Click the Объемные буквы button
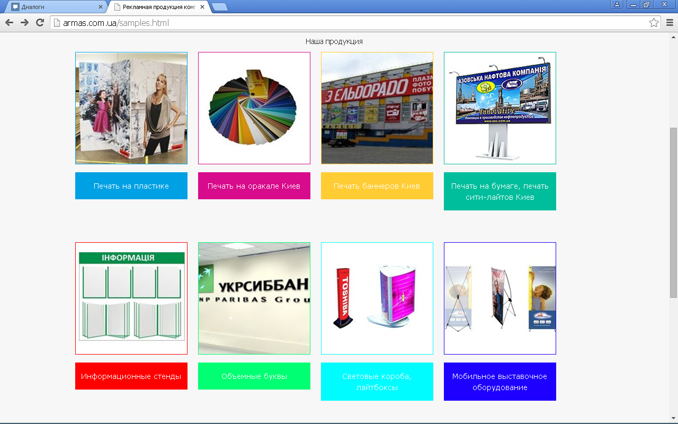Viewport: 678px width, 424px height. [x=254, y=376]
